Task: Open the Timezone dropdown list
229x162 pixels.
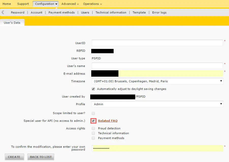Action: (157, 81)
